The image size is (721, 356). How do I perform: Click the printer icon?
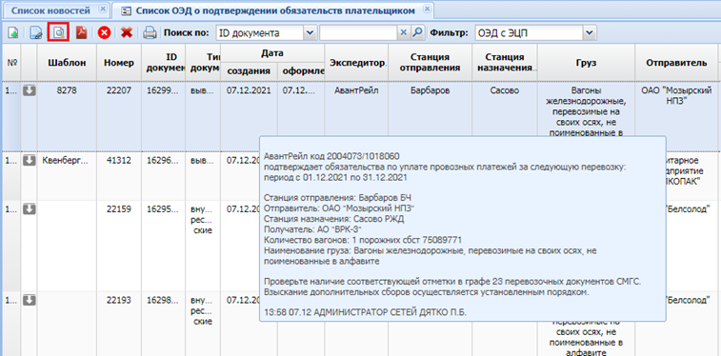[x=150, y=32]
